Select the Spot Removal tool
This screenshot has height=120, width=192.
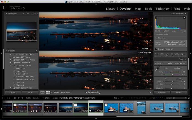162,55
